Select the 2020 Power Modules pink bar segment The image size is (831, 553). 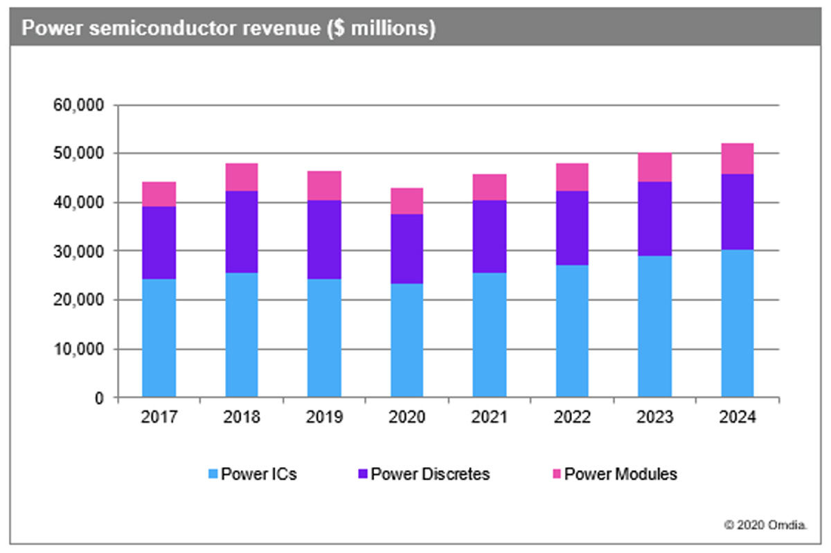click(407, 201)
